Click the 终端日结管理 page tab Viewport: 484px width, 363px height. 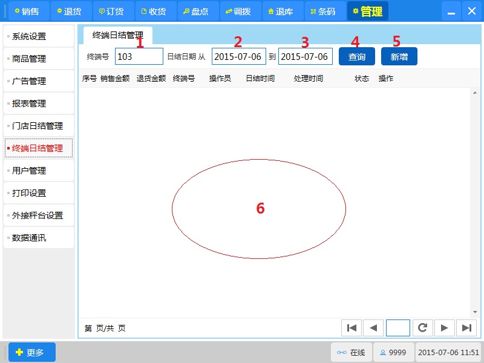tap(118, 36)
